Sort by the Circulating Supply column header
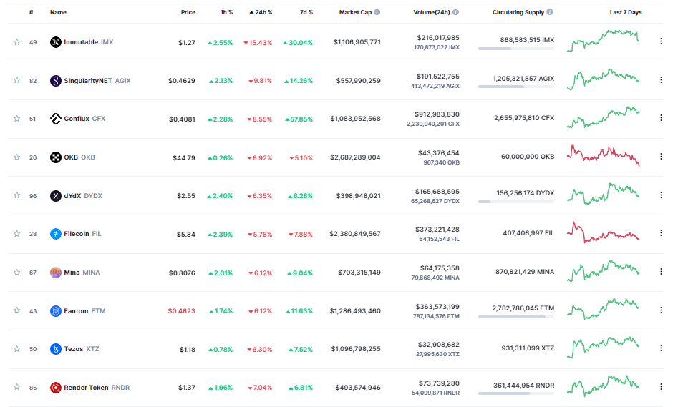678x407 pixels. (518, 12)
